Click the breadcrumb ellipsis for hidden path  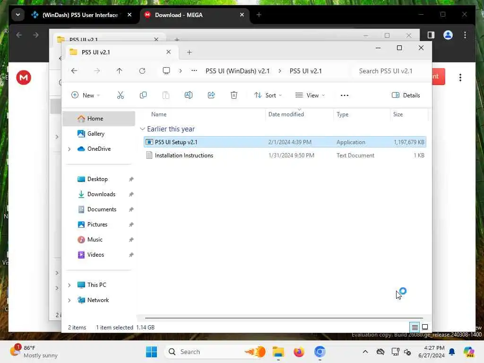[194, 71]
